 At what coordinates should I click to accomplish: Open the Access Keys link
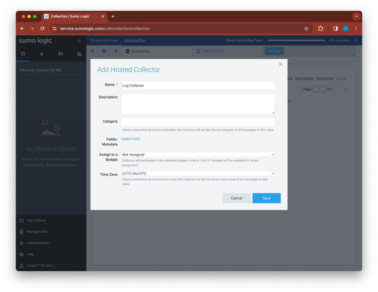pyautogui.click(x=325, y=78)
